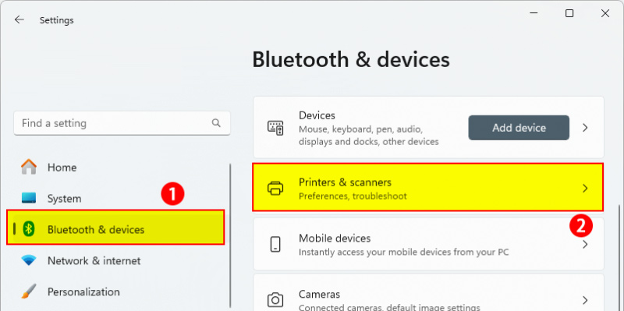624x311 pixels.
Task: Maximize the Settings window
Action: (x=569, y=13)
